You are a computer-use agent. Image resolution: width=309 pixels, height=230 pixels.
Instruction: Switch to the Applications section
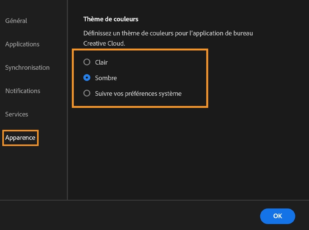coord(22,44)
